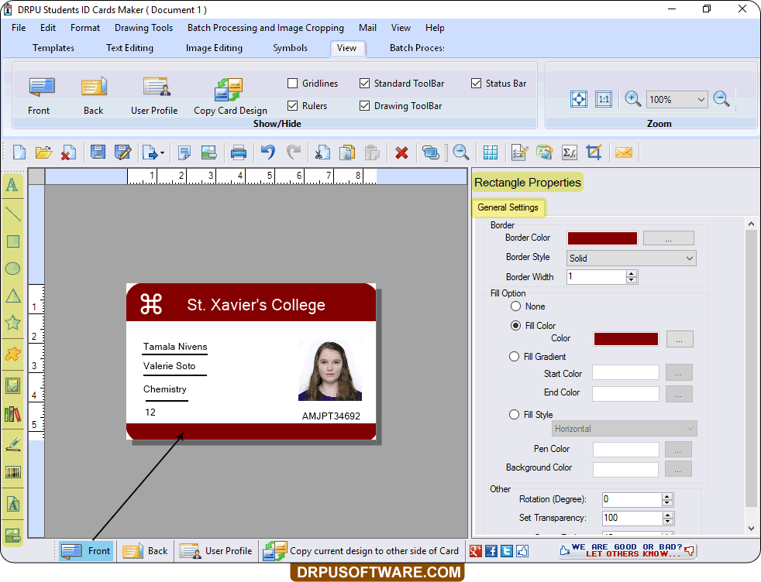Open the export icon dropdown arrow
This screenshot has height=582, width=761.
(x=162, y=153)
